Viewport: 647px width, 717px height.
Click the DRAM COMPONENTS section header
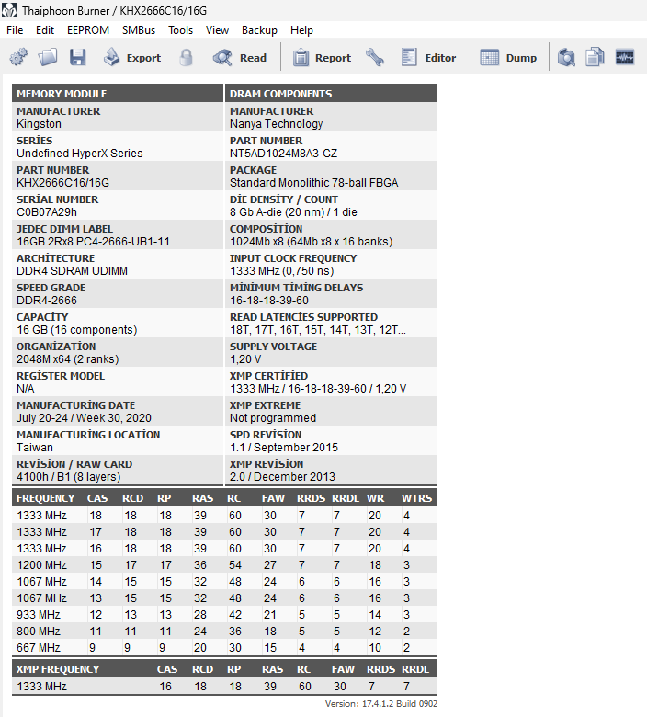331,93
